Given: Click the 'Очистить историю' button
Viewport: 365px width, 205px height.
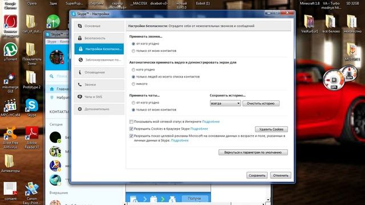Looking at the screenshot, I should pyautogui.click(x=261, y=103).
